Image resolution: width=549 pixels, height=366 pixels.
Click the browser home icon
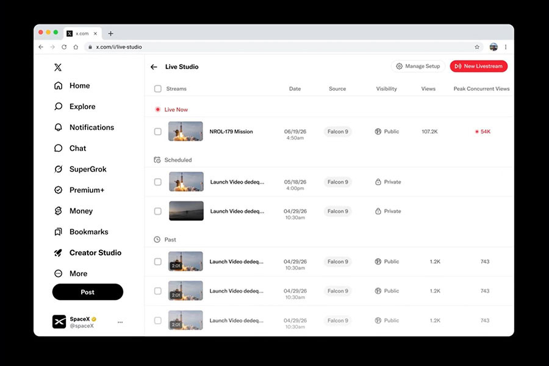click(76, 47)
